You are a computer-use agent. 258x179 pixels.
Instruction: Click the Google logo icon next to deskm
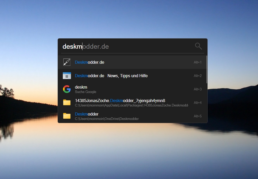point(67,89)
